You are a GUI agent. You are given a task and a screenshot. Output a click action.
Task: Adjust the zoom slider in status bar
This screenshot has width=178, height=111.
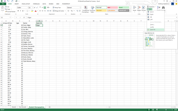click(166, 110)
